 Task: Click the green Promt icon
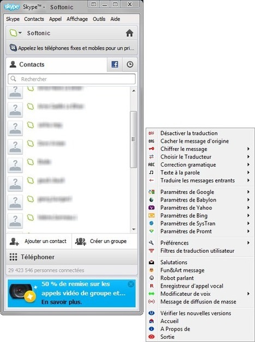[x=151, y=231]
